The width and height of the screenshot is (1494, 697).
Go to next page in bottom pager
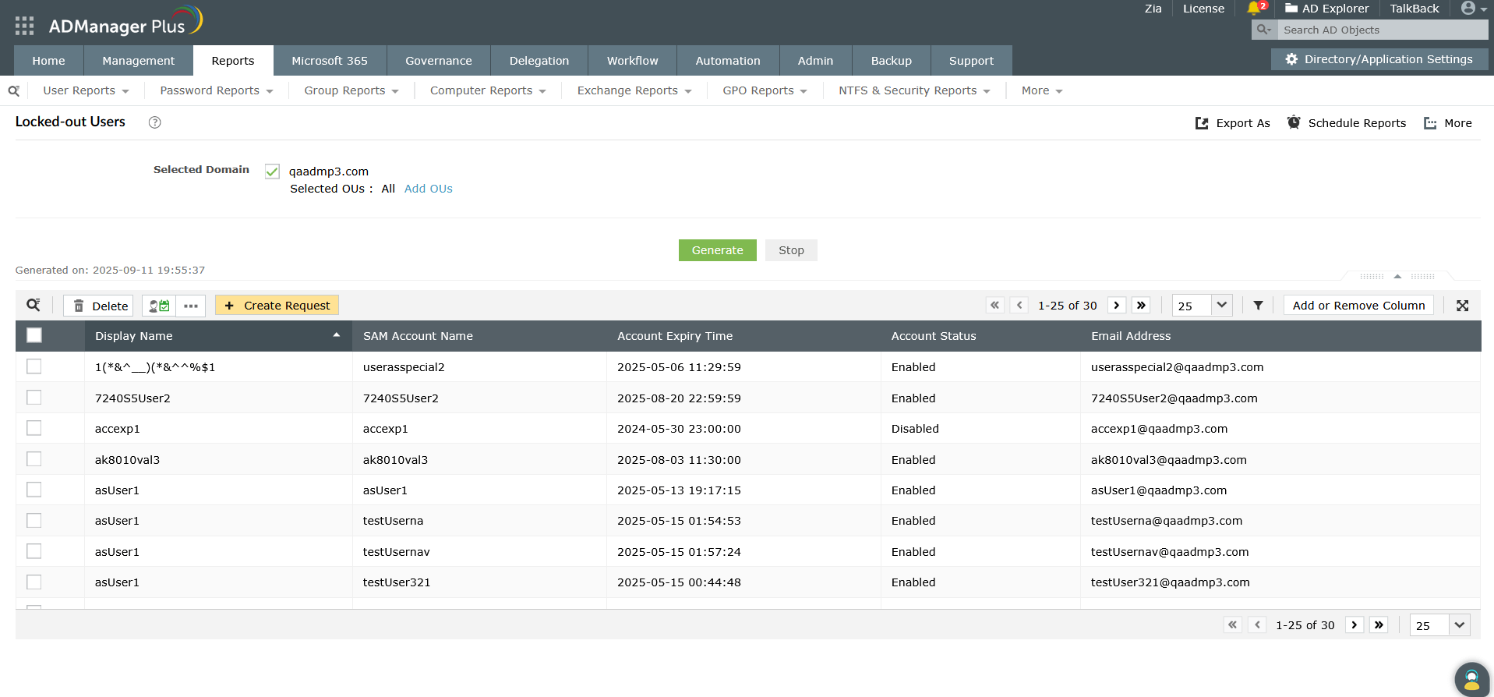1354,625
